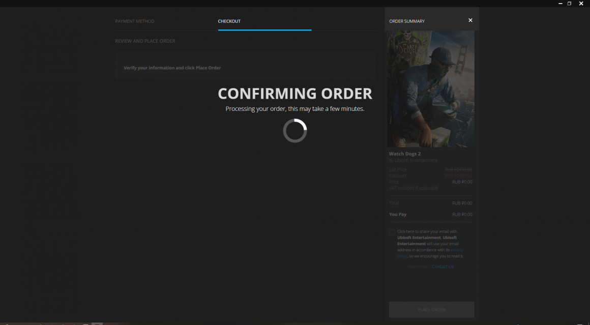The width and height of the screenshot is (590, 325).
Task: Click the You Pay amount
Action: tap(462, 215)
